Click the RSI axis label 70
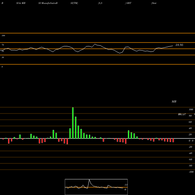 (x=3, y=45)
